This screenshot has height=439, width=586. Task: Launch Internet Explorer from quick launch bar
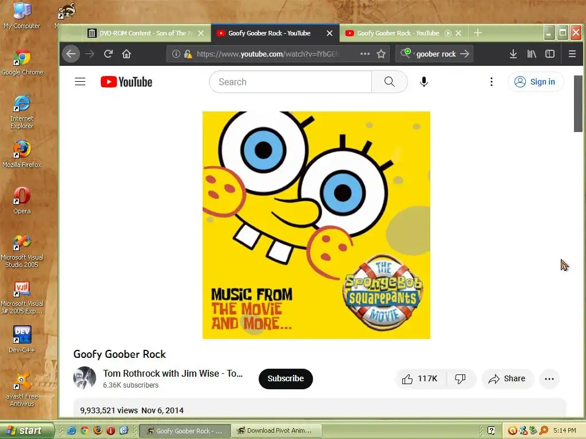pyautogui.click(x=72, y=430)
